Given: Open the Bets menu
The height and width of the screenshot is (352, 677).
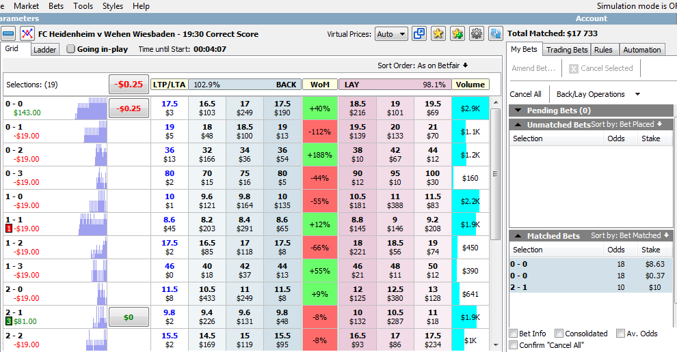Looking at the screenshot, I should [x=56, y=6].
